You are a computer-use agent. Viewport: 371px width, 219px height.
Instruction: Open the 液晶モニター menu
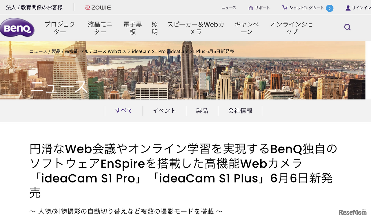100,28
